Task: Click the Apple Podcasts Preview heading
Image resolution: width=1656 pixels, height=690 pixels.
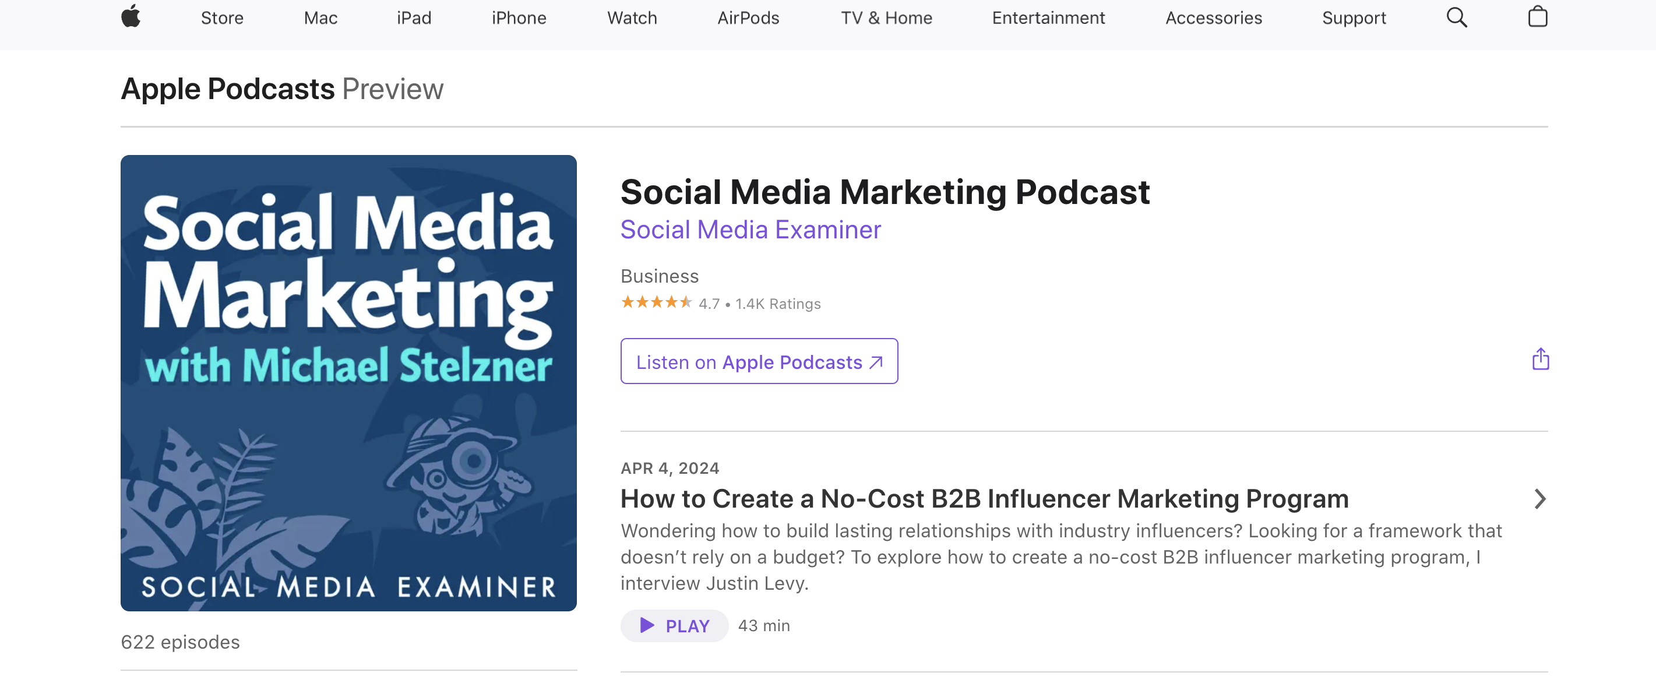Action: (281, 89)
